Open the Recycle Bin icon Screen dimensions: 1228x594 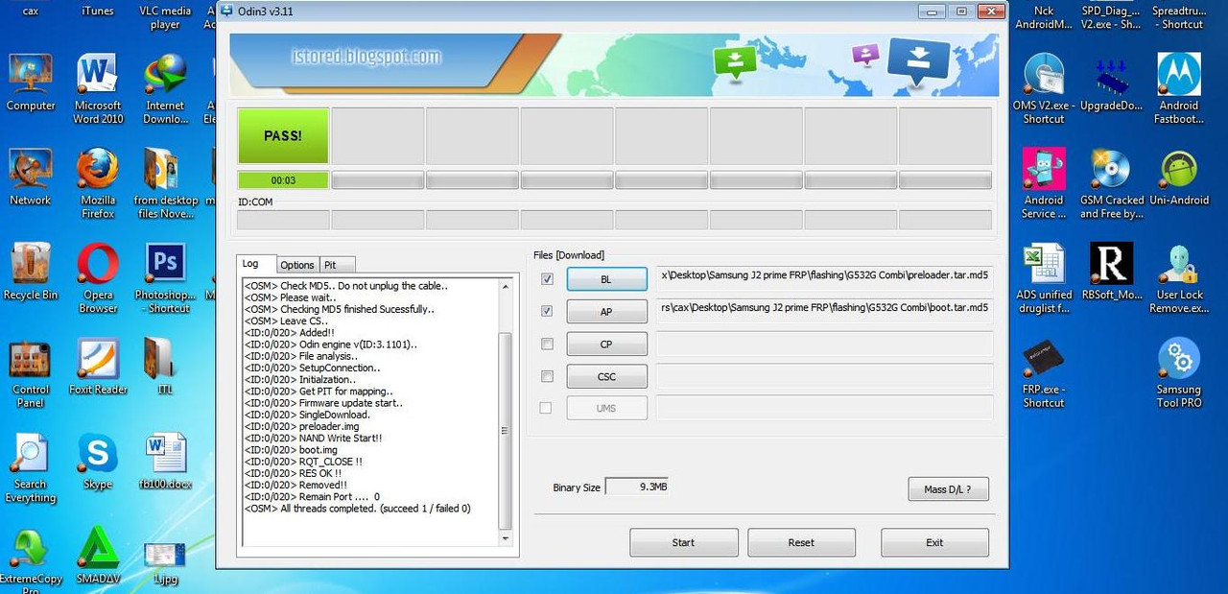click(x=31, y=272)
